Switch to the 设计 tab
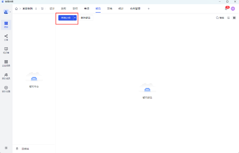 tap(52, 9)
